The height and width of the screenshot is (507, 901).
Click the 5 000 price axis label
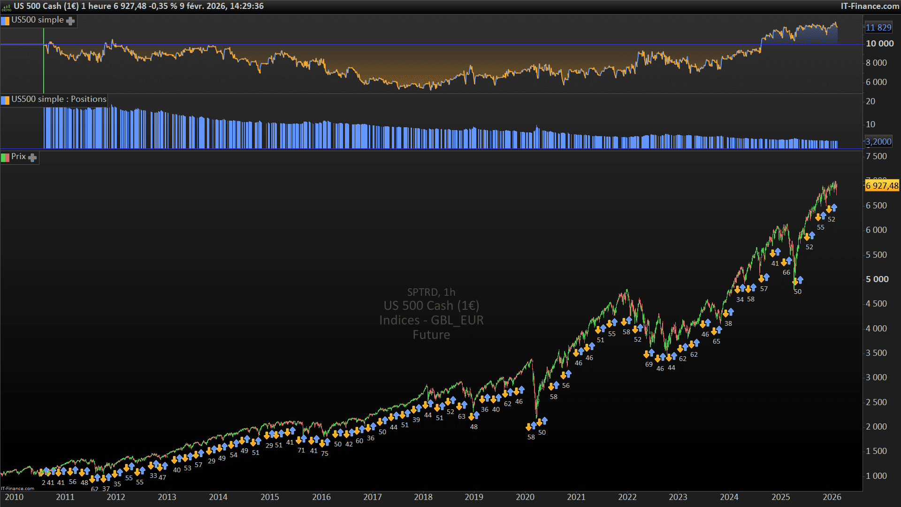(877, 279)
